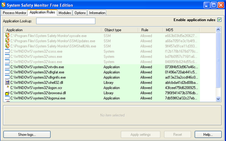Open the Modules tab

point(65,13)
